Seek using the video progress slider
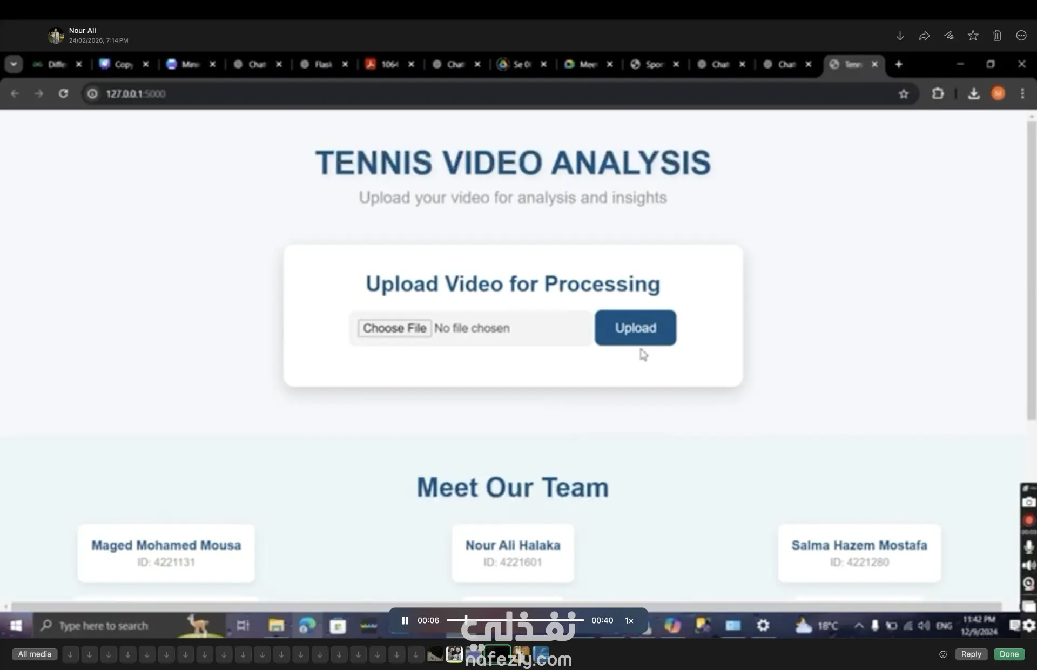Viewport: 1037px width, 670px height. [515, 620]
